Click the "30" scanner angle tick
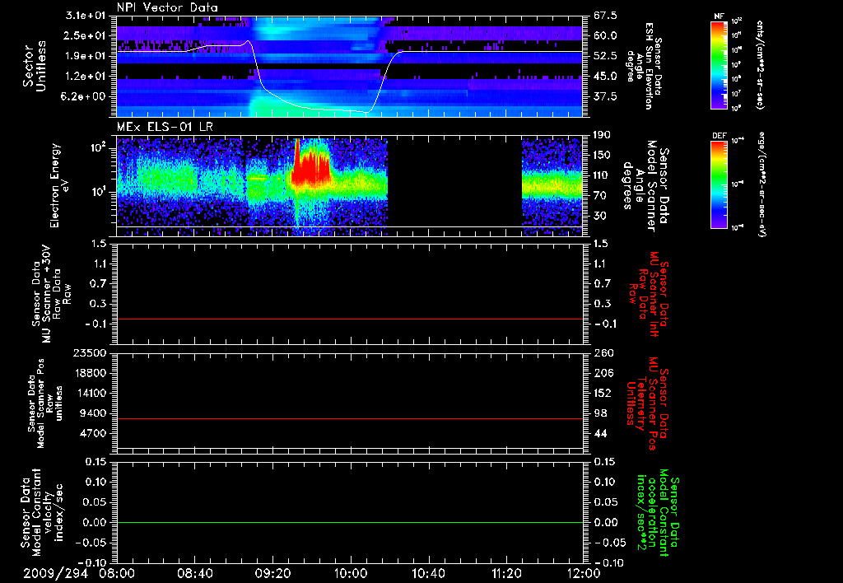Viewport: 843px width, 583px height. click(x=599, y=216)
